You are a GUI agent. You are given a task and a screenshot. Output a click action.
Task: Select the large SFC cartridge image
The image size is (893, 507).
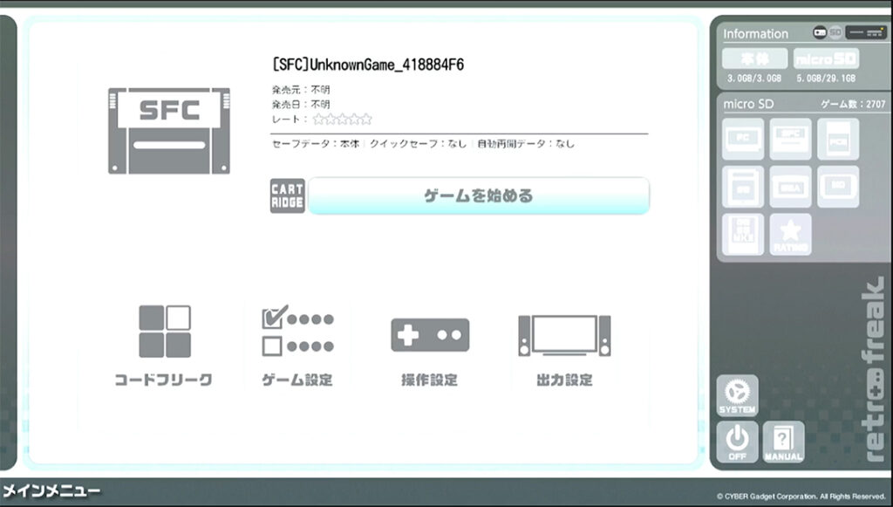pos(169,130)
